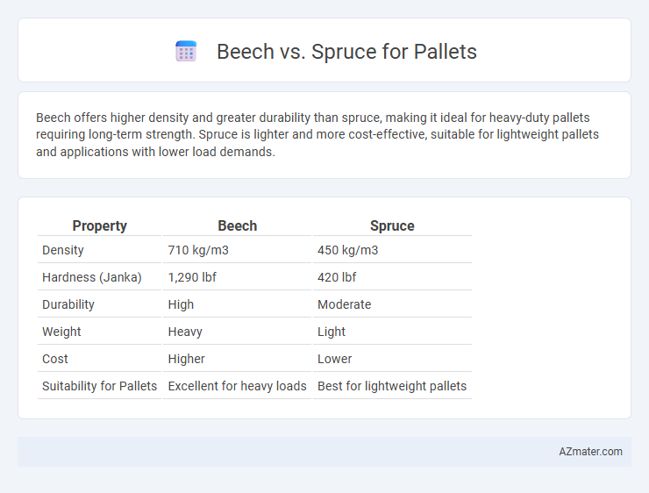Click the '710 kg/m3' cell

(x=198, y=250)
